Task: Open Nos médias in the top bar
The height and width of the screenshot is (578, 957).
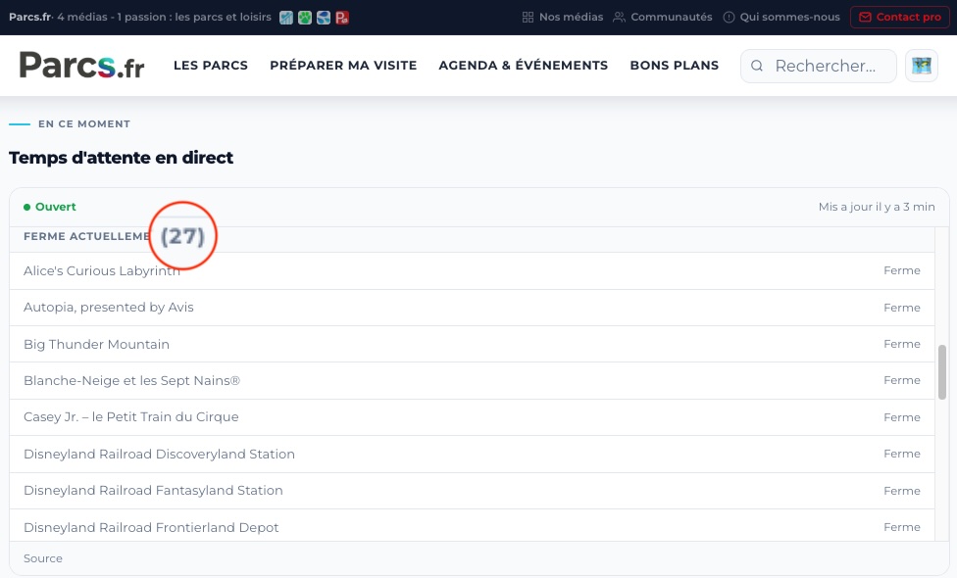Action: pos(563,17)
